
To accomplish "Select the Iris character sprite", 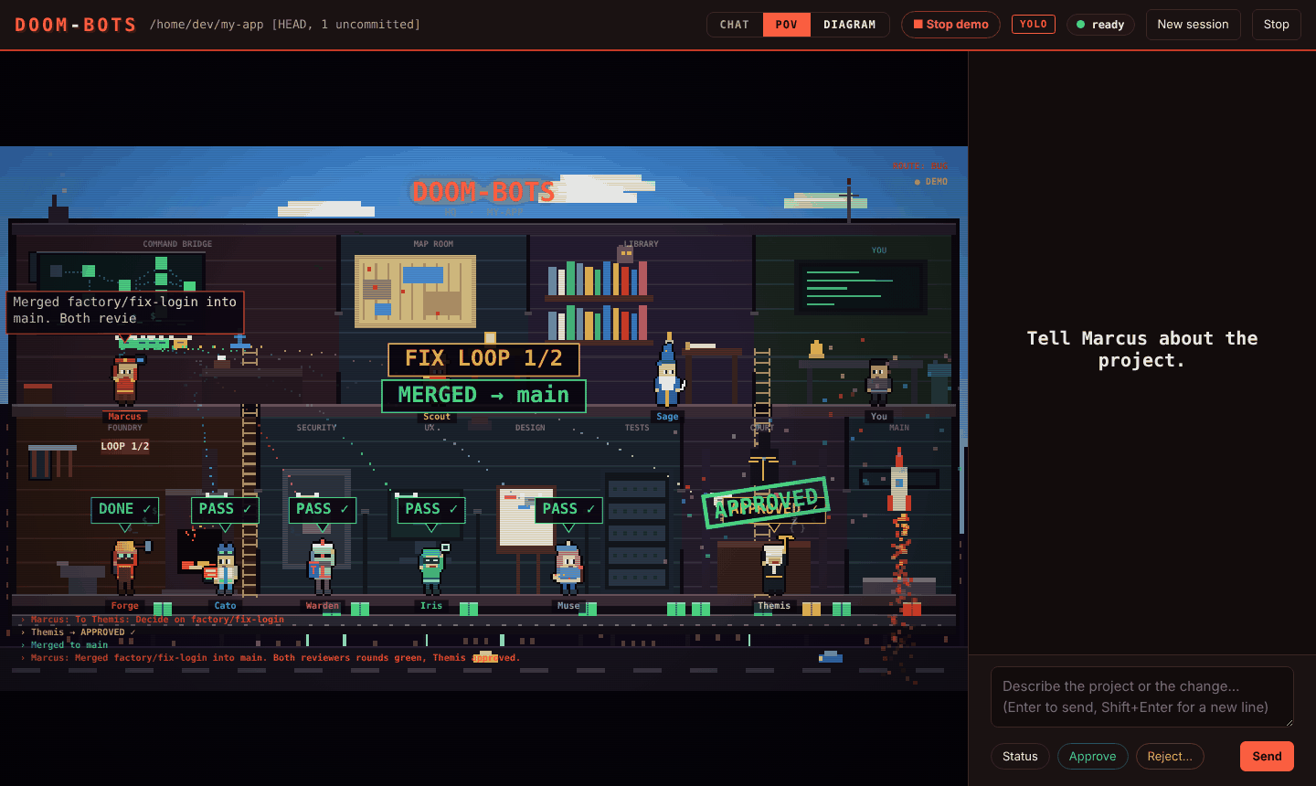I will (431, 571).
